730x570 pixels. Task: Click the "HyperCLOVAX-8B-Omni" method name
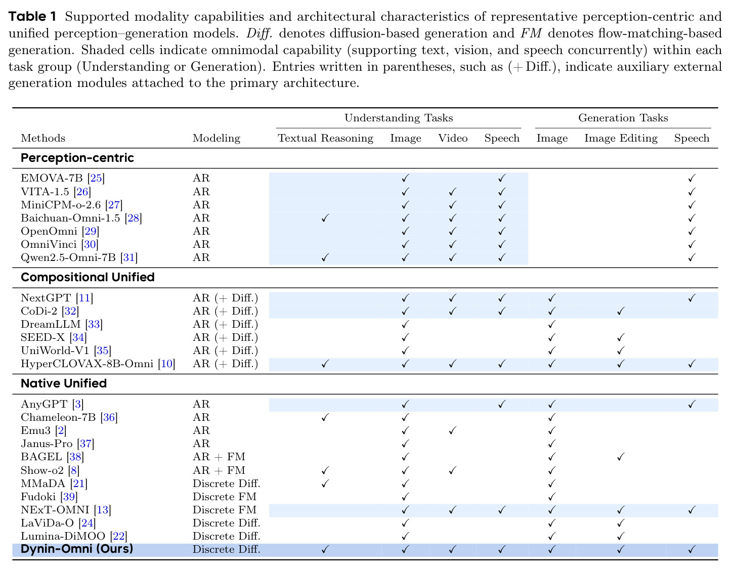(87, 364)
